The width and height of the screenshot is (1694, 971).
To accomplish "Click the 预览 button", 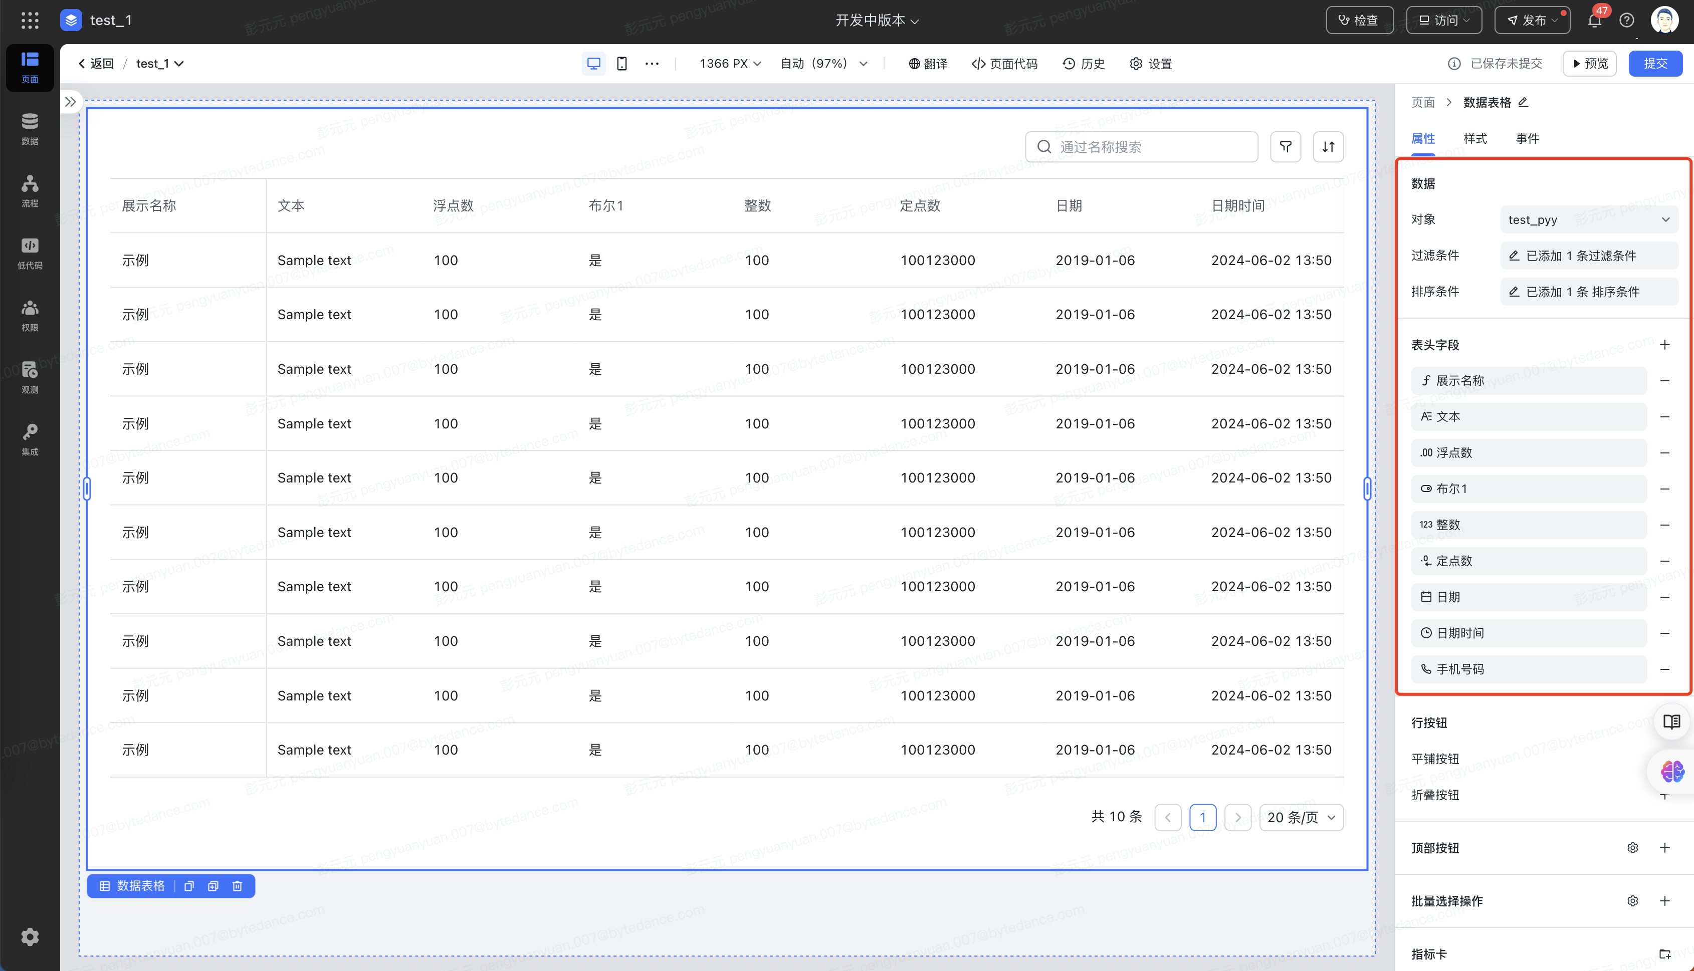I will pyautogui.click(x=1590, y=63).
